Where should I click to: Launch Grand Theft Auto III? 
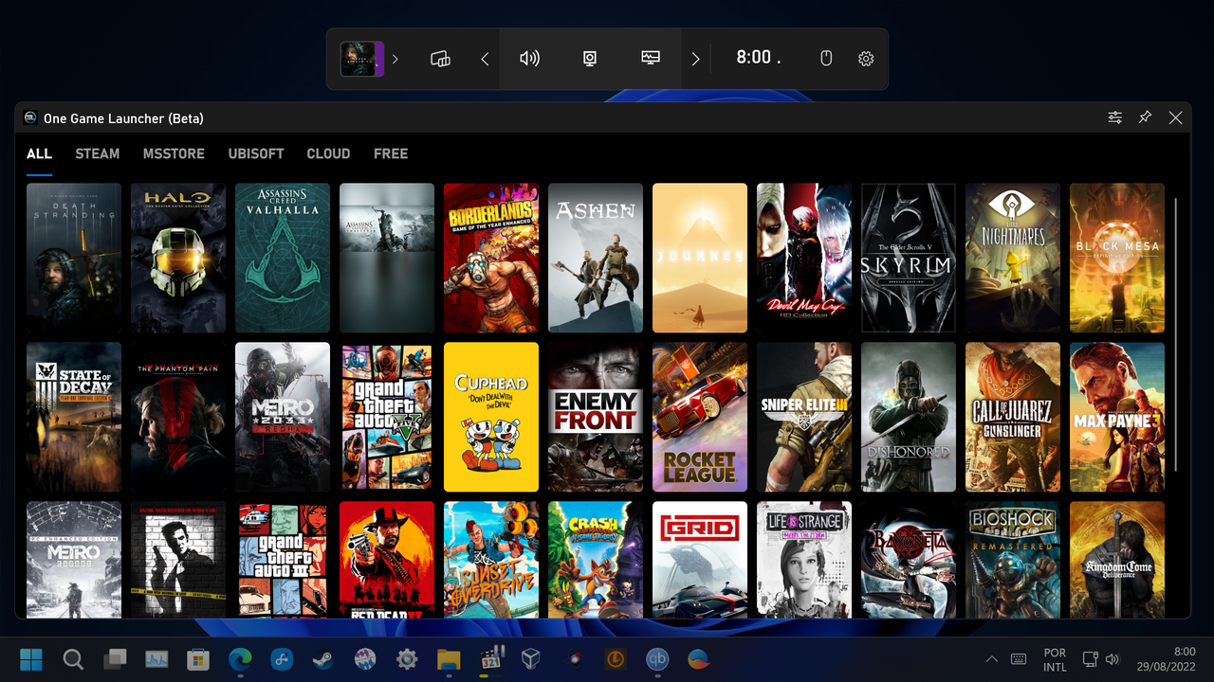tap(283, 560)
